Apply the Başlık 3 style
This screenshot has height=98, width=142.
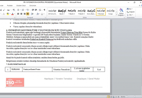(72, 12)
